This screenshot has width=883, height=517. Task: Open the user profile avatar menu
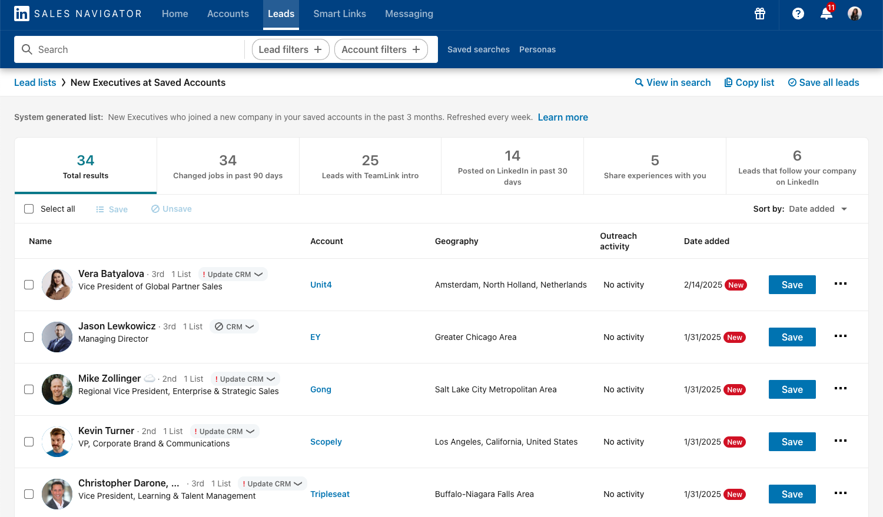point(855,14)
